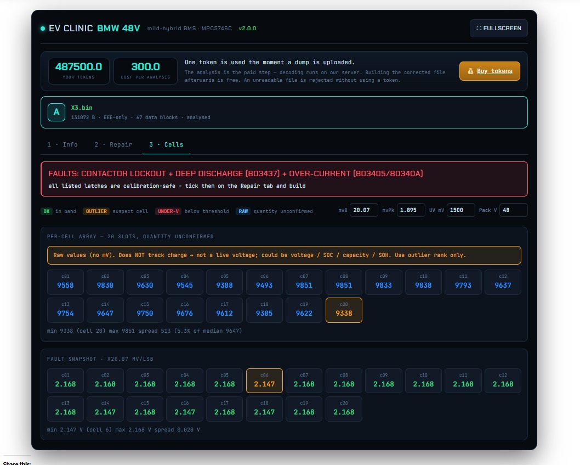Select the outlier raw cell c20 value 9338
Viewport: 580px width, 465px height.
[x=344, y=310]
